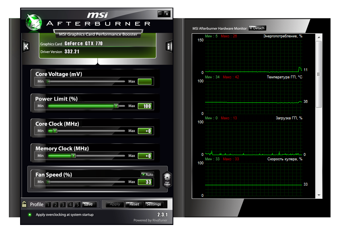The height and width of the screenshot is (229, 339).
Task: Click the Memory Clock slider handle
Action: [74, 155]
